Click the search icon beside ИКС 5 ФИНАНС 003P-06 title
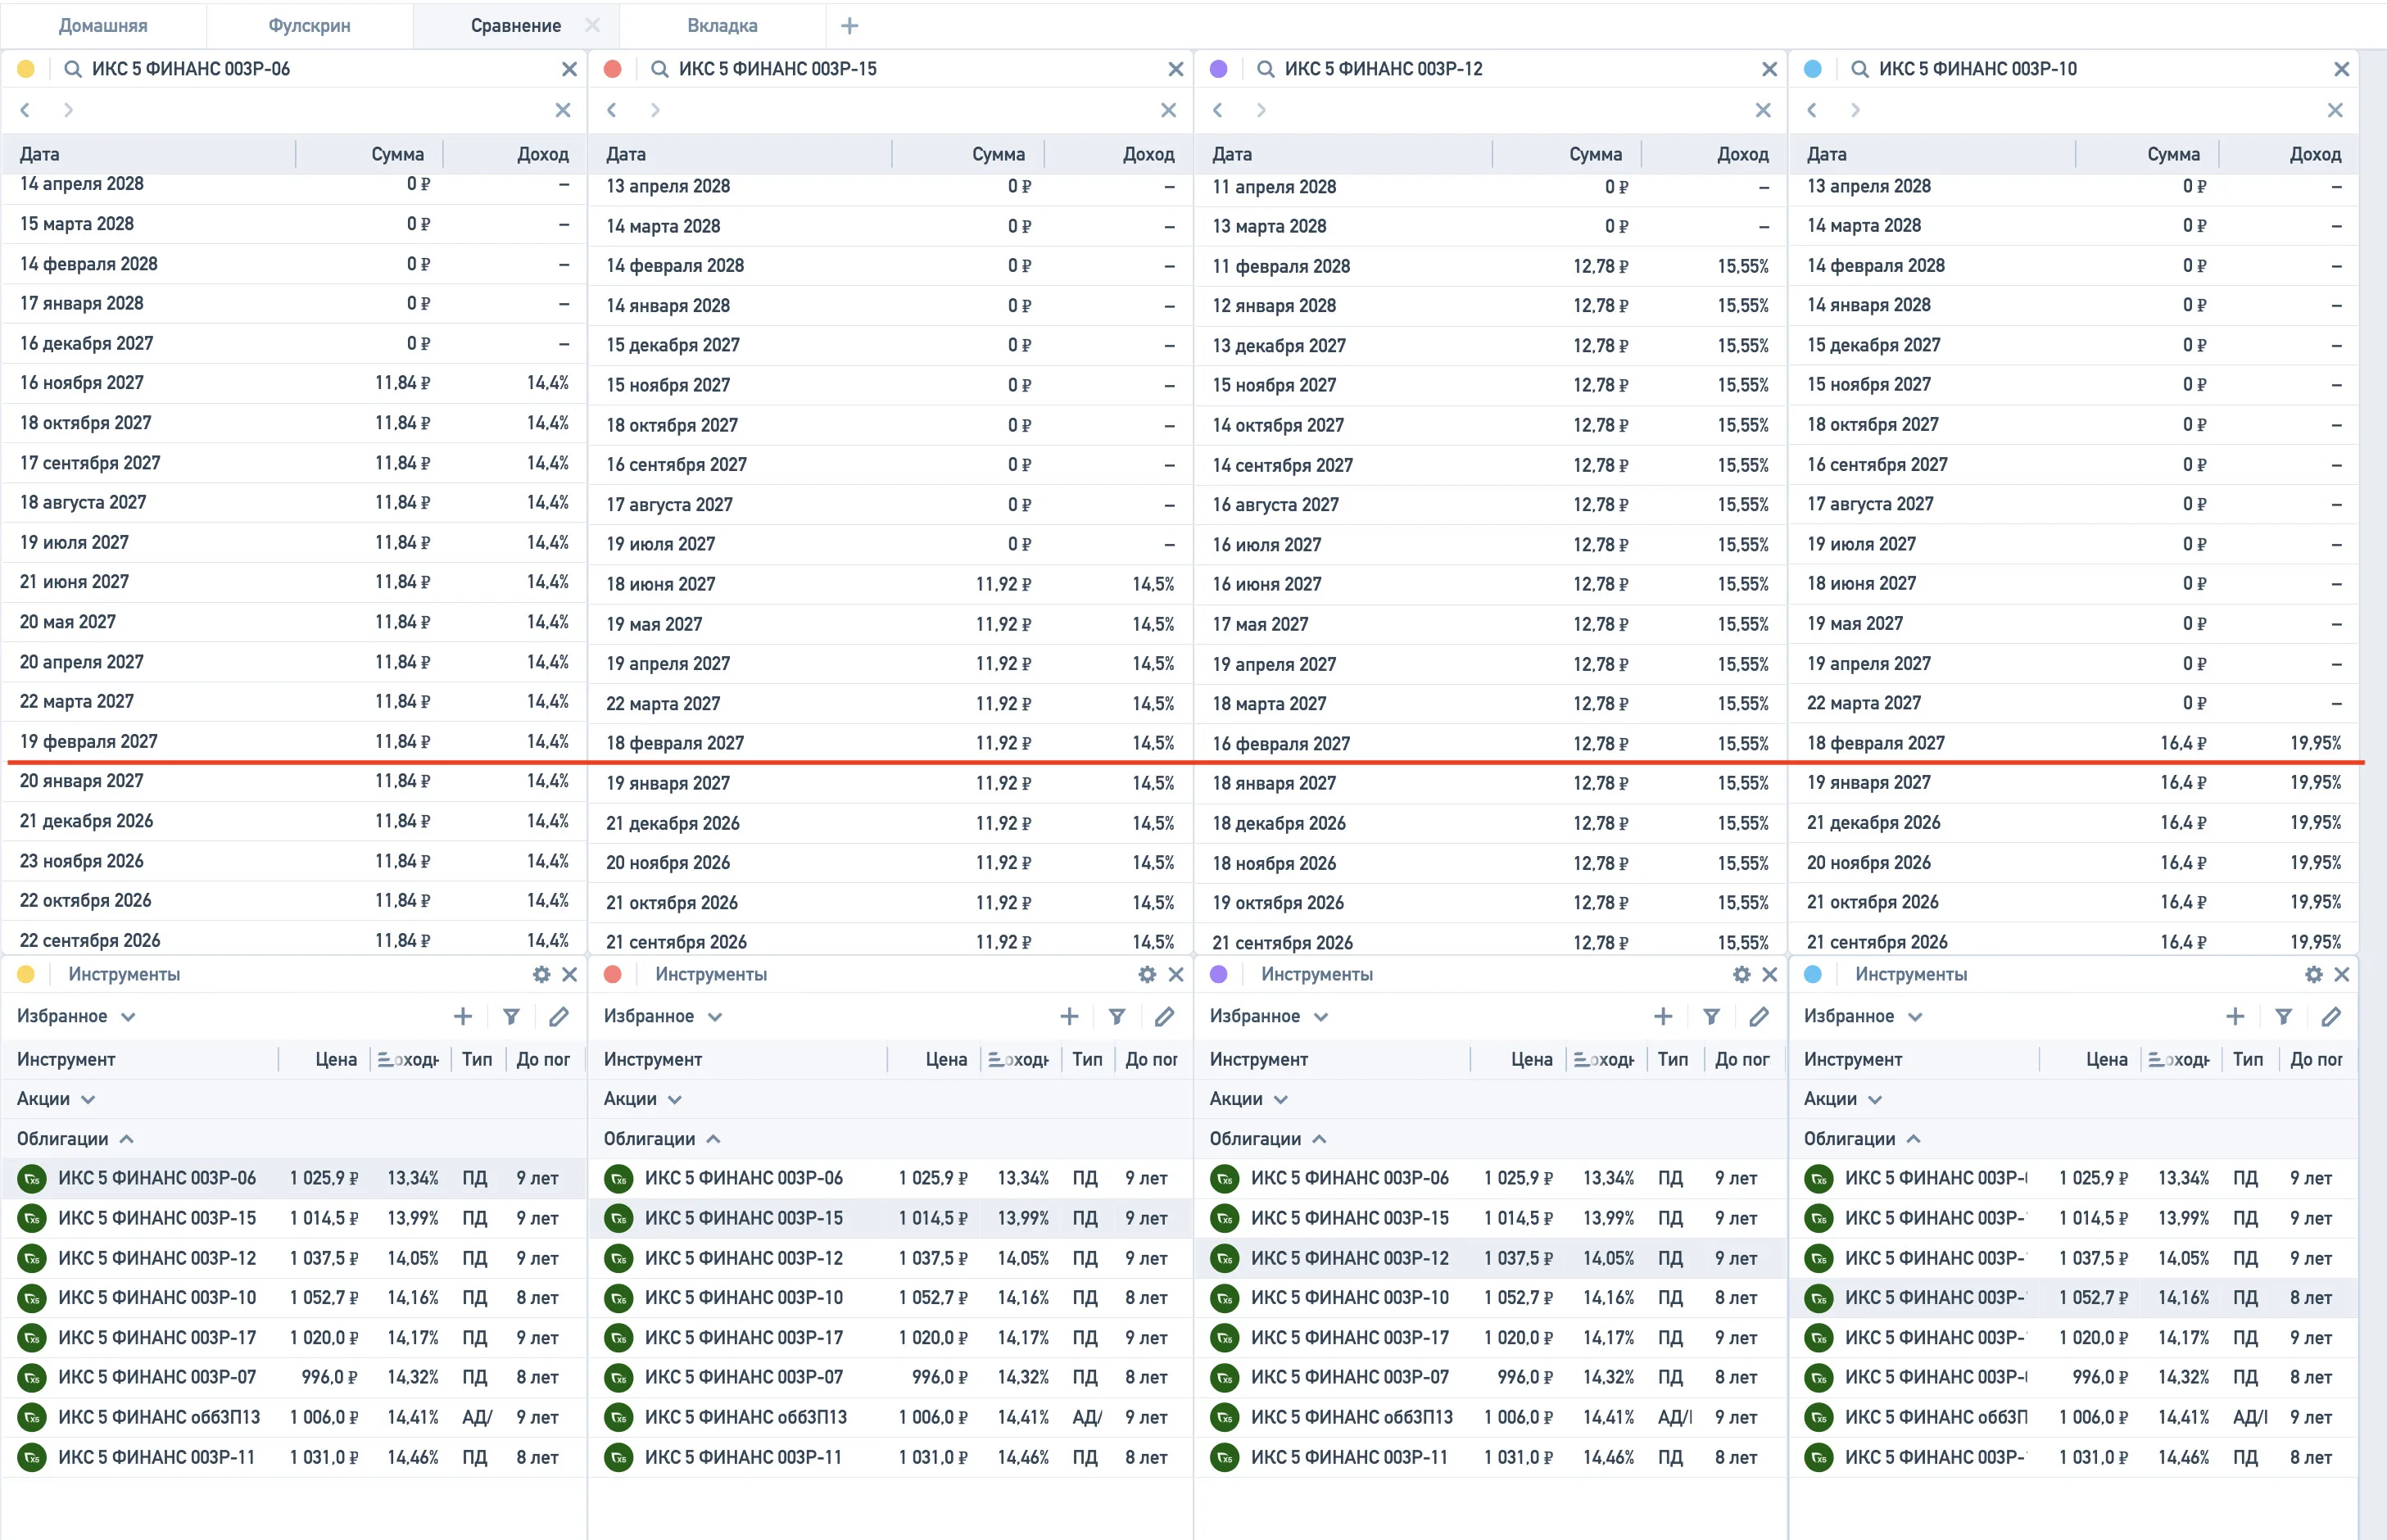 (73, 69)
